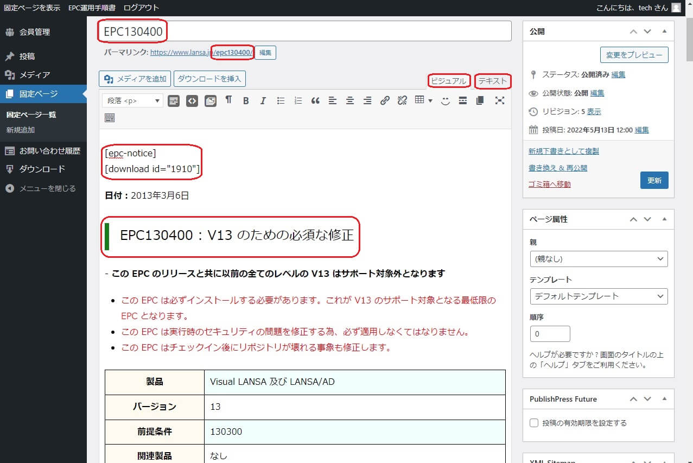Insert a Read More tag

coord(463,100)
